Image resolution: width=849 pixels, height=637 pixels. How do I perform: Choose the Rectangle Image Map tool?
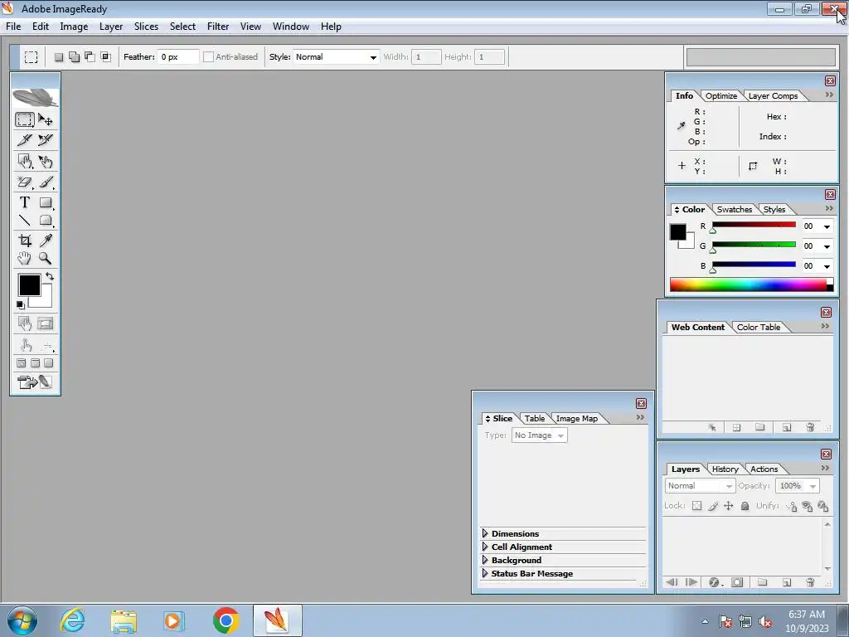pyautogui.click(x=24, y=162)
